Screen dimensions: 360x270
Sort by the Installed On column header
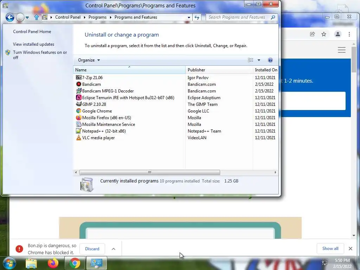pos(266,70)
